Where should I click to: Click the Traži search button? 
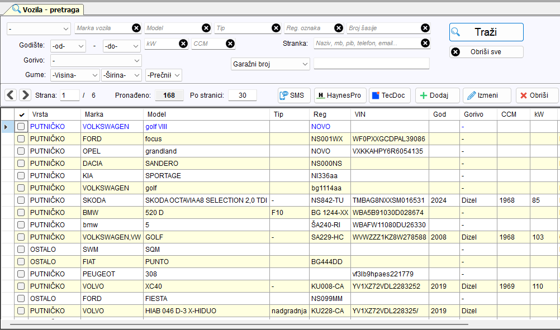(x=486, y=32)
